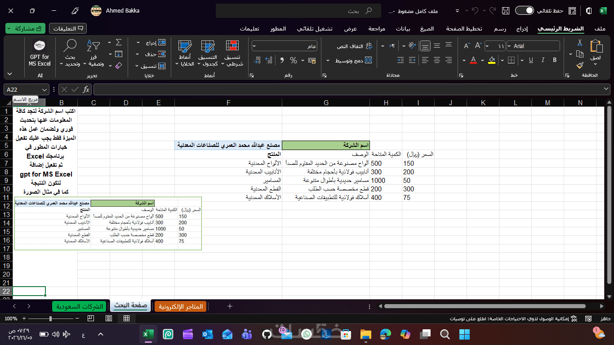Toggle Bold formatting button

click(555, 60)
